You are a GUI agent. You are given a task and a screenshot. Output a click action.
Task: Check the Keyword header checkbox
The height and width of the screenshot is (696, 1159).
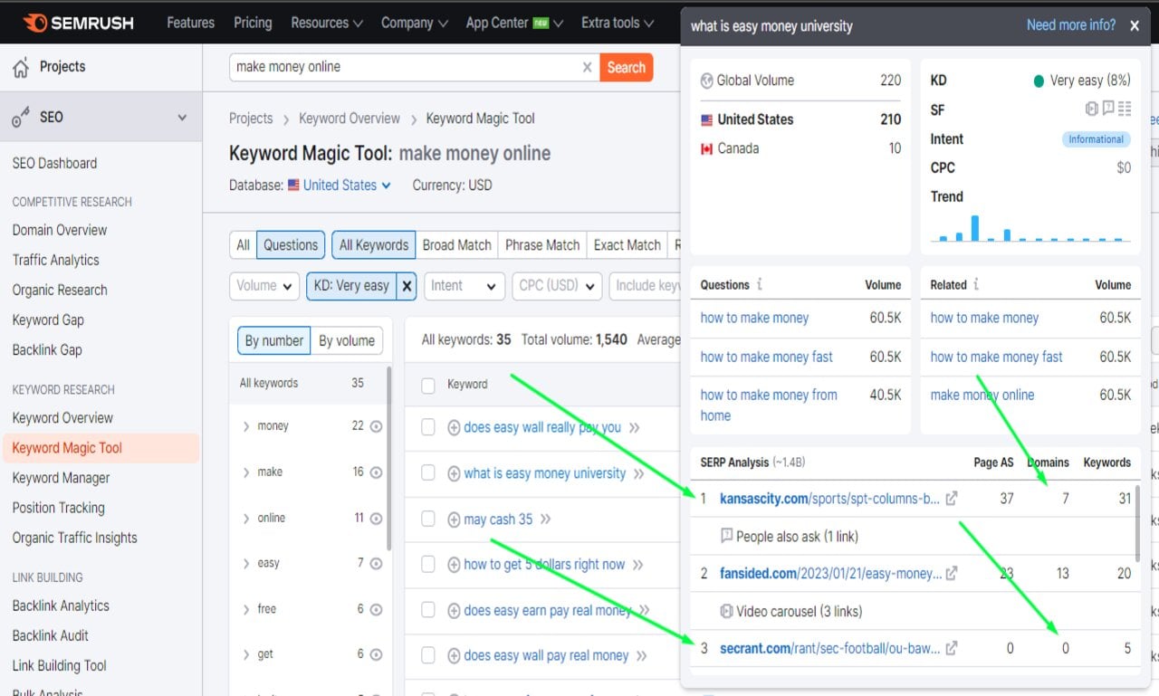[427, 385]
